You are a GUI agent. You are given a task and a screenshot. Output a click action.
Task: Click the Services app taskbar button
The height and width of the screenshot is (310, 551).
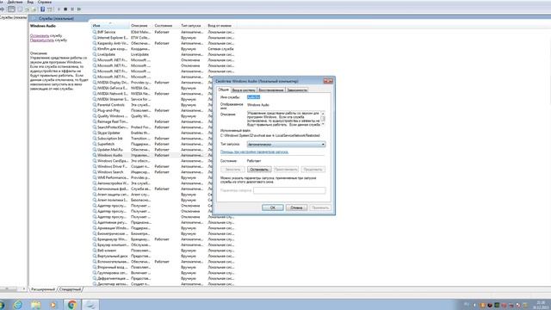click(90, 304)
